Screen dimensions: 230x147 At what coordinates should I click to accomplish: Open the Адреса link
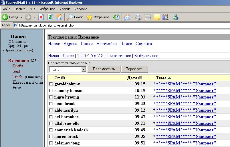coord(70,44)
